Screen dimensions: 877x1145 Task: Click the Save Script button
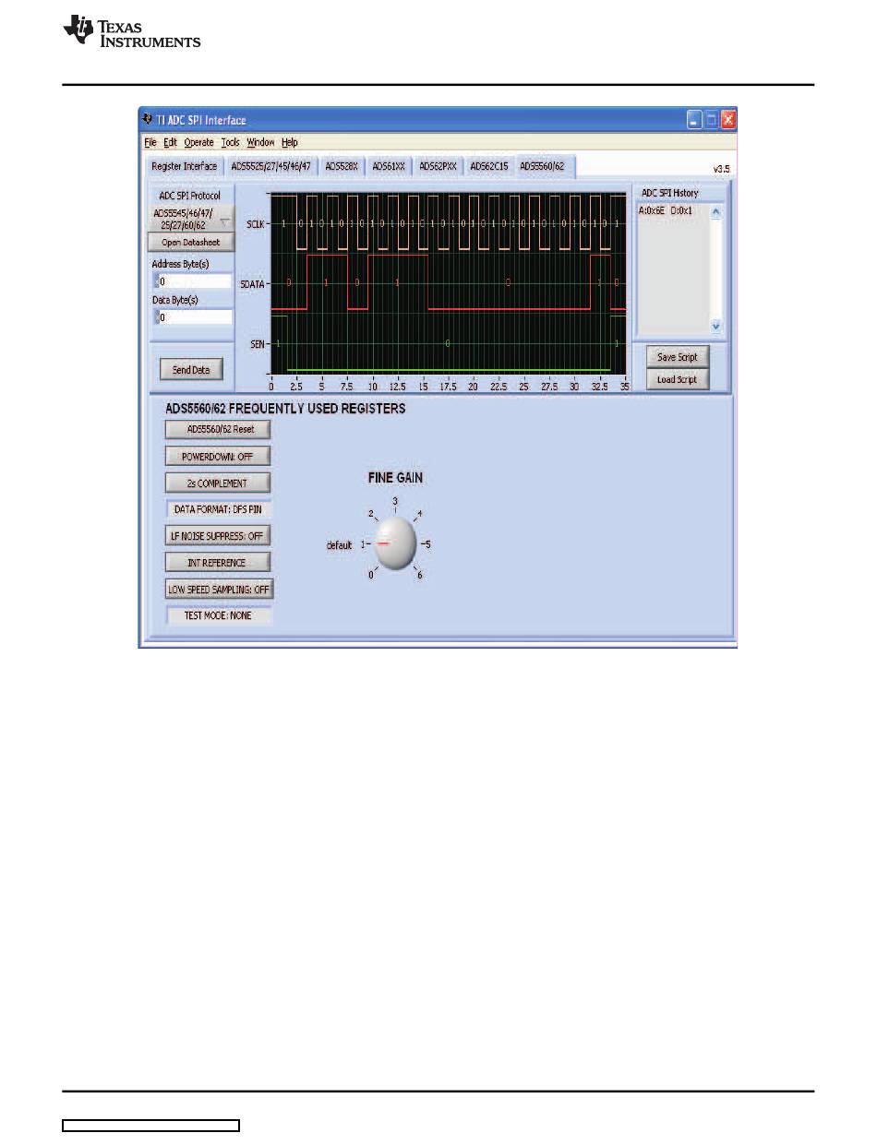(677, 357)
